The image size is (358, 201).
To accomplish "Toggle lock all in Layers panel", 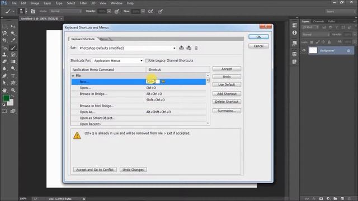I will (x=329, y=42).
